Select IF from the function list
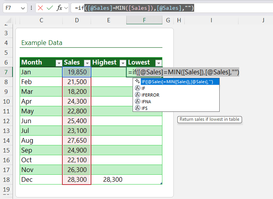Viewport: 273px width, 199px height. click(x=143, y=89)
